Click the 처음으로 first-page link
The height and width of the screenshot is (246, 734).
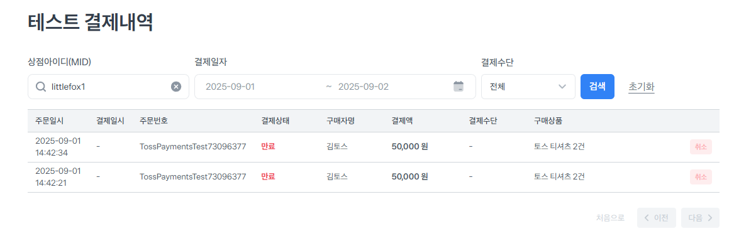click(611, 218)
